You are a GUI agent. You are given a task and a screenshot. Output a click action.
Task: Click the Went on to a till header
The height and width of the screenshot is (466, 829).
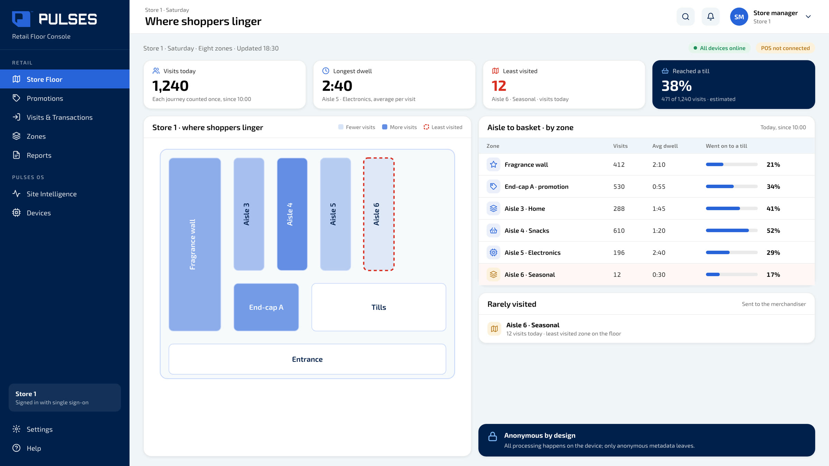[x=726, y=146]
